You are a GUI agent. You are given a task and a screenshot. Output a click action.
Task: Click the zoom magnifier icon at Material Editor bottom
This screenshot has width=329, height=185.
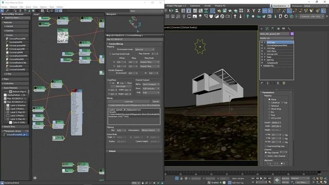[x=147, y=183]
